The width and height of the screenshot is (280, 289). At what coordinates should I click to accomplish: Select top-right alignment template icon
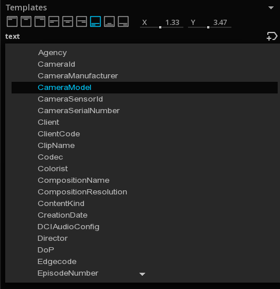click(40, 21)
